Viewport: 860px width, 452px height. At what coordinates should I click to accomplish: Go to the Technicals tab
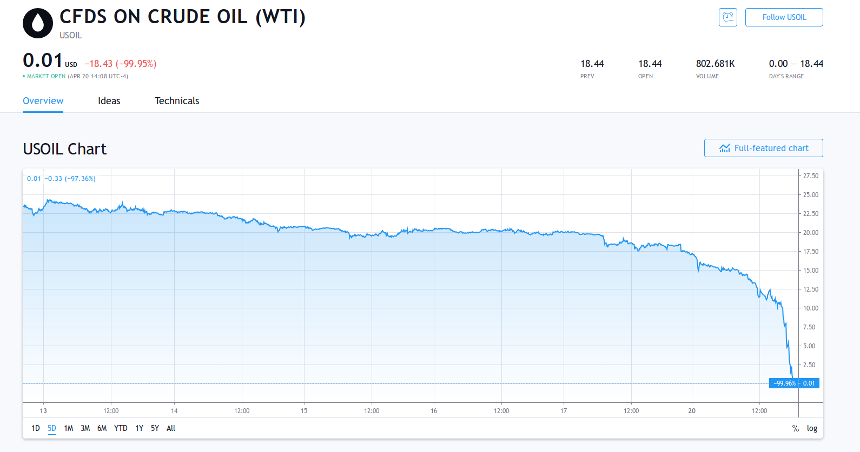[177, 101]
